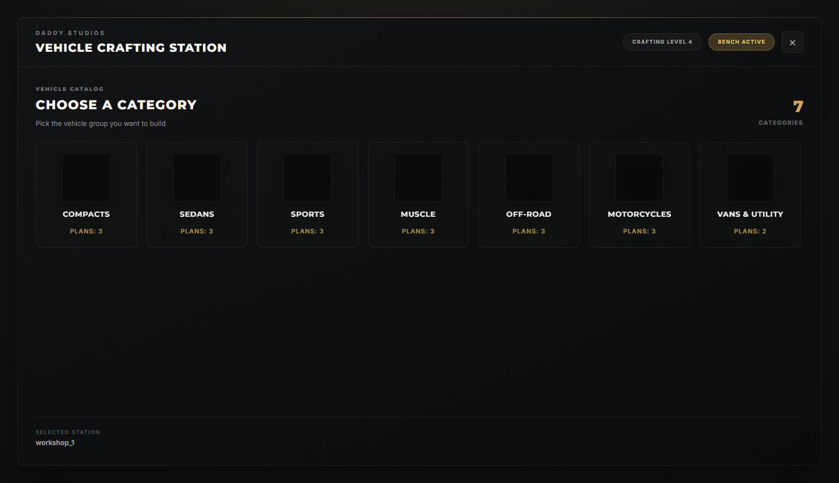The height and width of the screenshot is (483, 839).
Task: Select the Sports category card
Action: coord(307,195)
